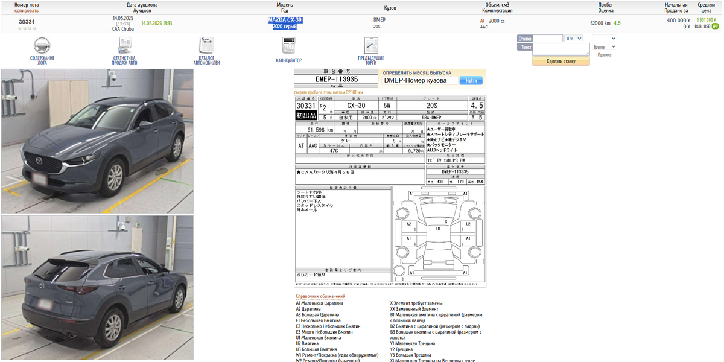Switch average price to JPY badge
724x362 pixels.
(x=715, y=27)
